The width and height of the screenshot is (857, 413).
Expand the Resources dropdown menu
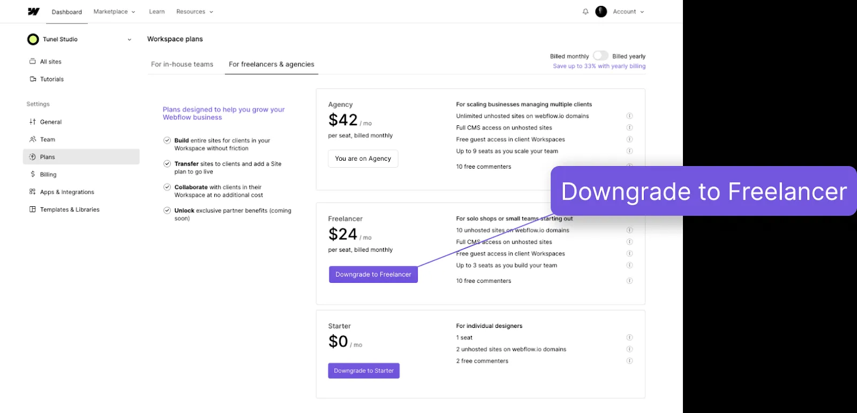point(194,11)
